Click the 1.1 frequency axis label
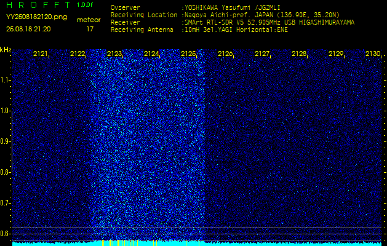 (5, 80)
